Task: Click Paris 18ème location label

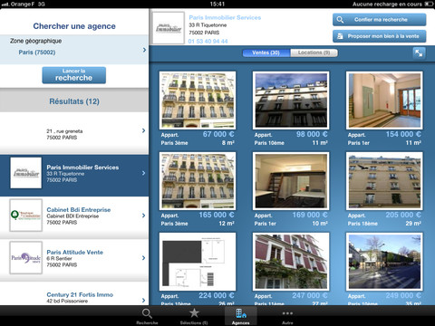Action: (x=362, y=224)
